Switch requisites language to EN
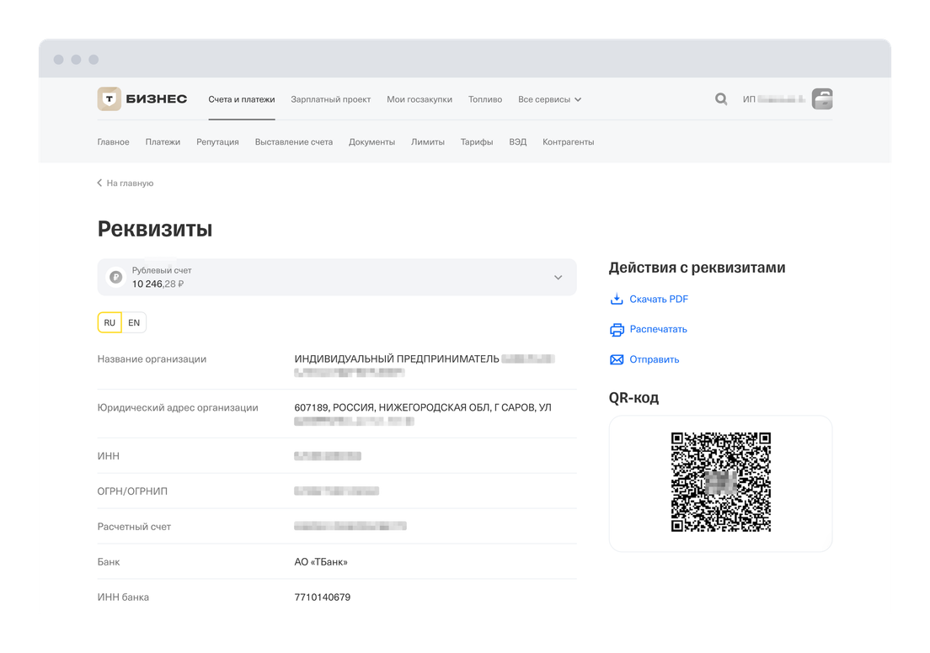Screen dimensions: 930x653 click(134, 322)
